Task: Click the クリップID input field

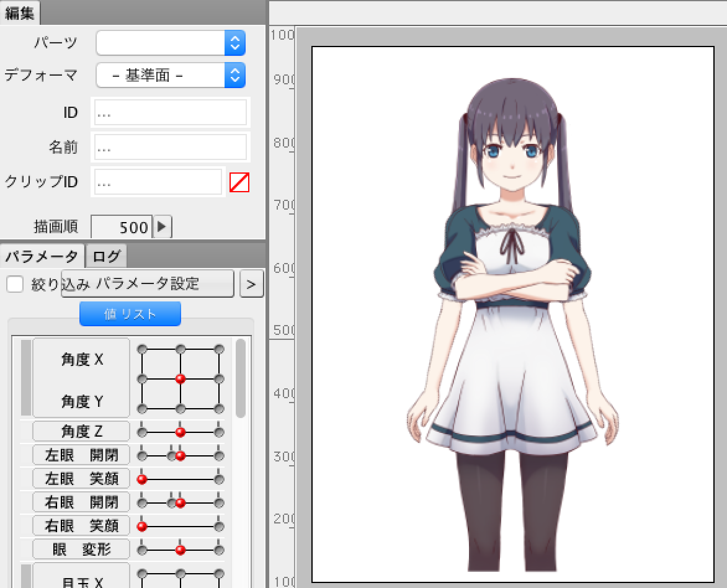Action: [x=158, y=182]
